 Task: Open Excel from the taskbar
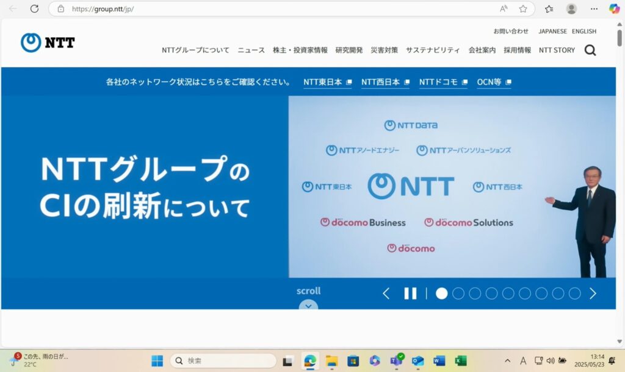pyautogui.click(x=460, y=361)
